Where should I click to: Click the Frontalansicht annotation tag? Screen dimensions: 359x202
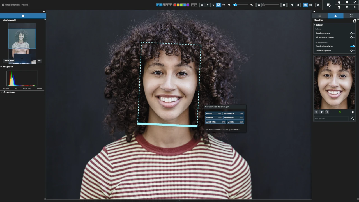click(233, 114)
